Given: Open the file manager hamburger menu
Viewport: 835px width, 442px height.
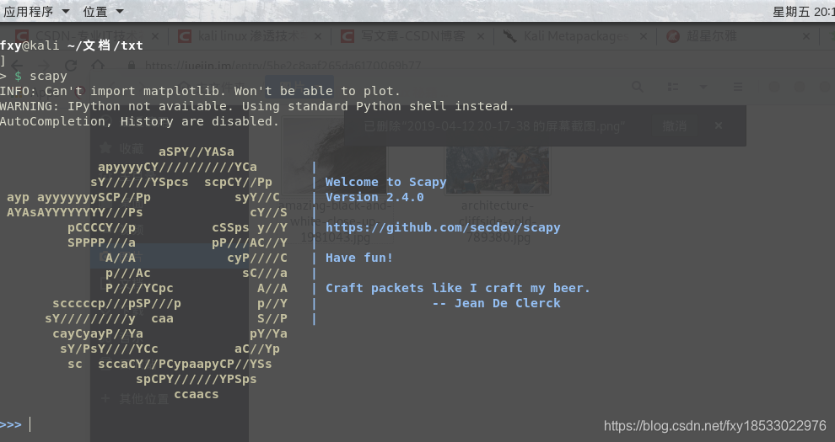Looking at the screenshot, I should 738,87.
